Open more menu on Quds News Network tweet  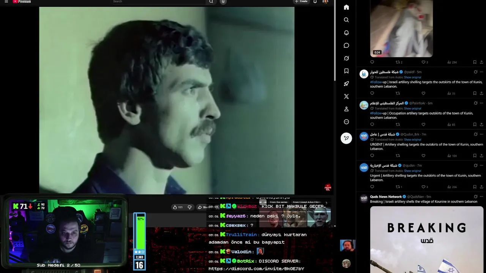(481, 197)
